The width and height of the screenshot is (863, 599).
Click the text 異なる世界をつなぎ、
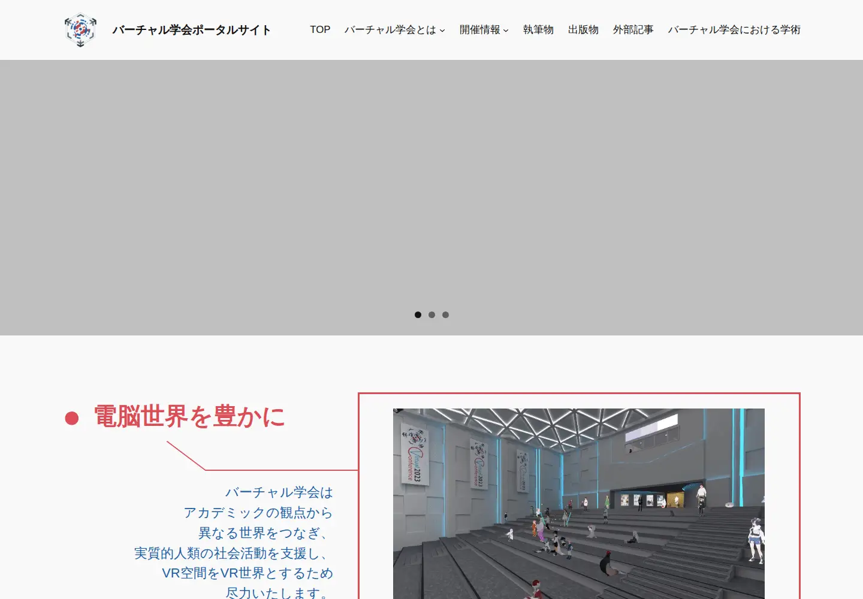pyautogui.click(x=265, y=533)
